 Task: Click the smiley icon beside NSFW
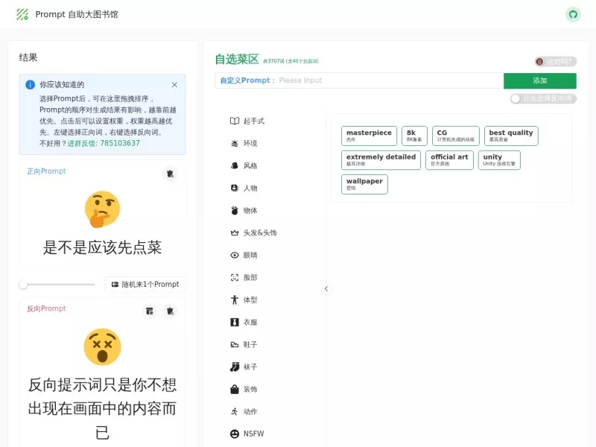coord(235,434)
